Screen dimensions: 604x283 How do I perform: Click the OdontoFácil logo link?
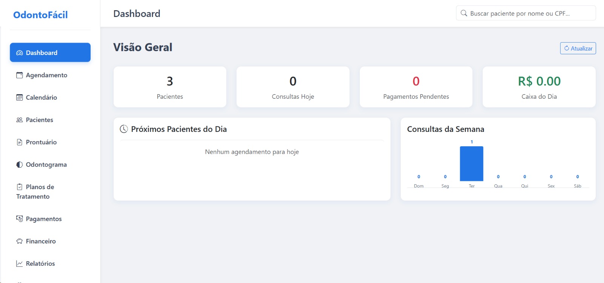point(40,15)
